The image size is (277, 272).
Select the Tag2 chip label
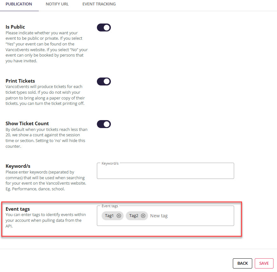point(133,216)
